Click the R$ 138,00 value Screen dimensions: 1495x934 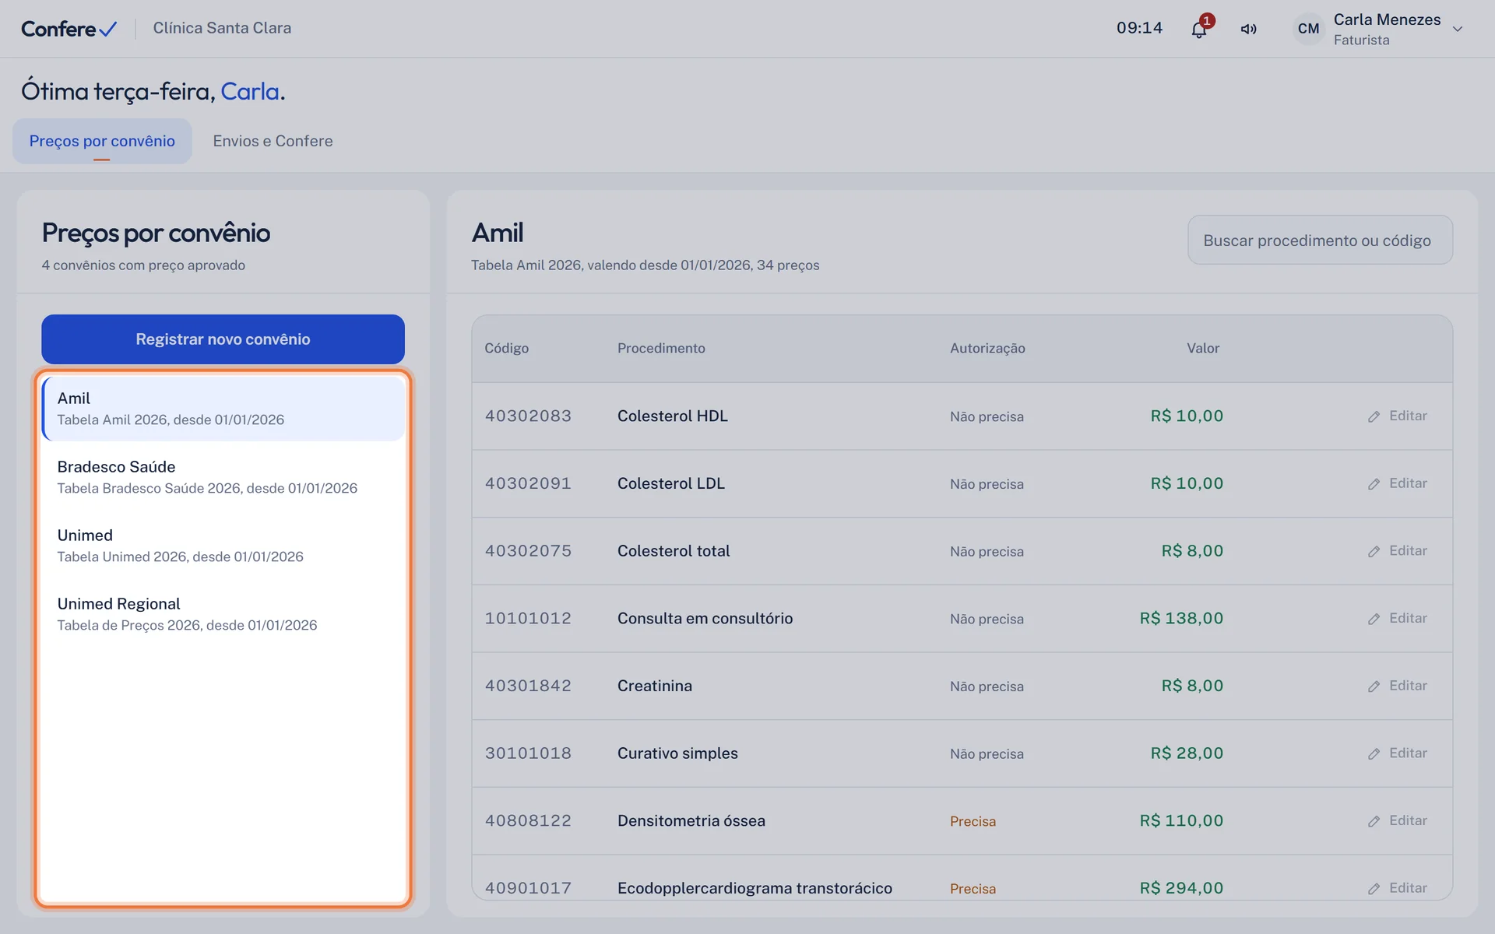[1181, 618]
